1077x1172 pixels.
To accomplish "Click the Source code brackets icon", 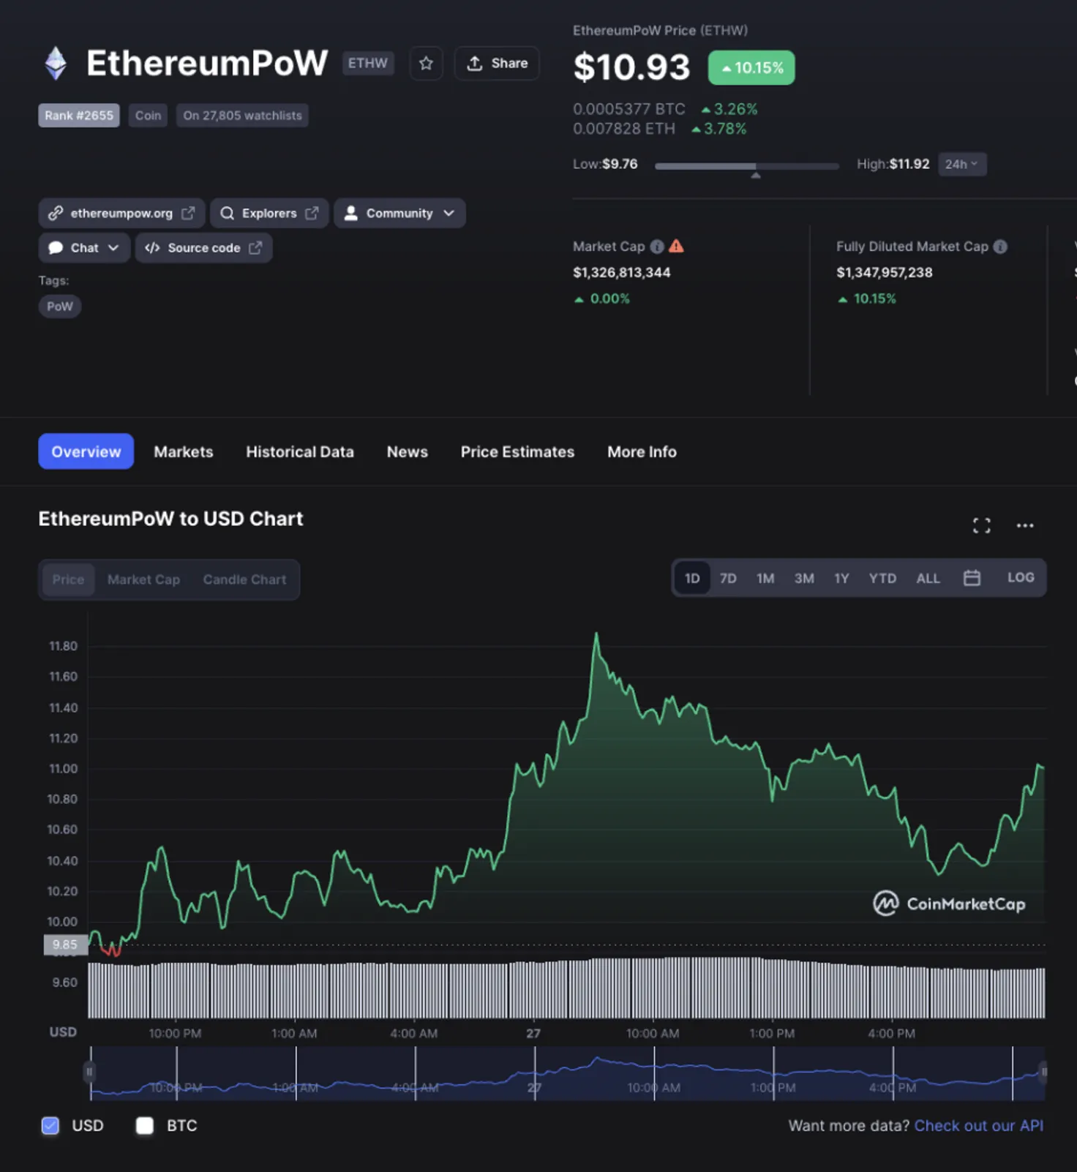I will (x=152, y=248).
